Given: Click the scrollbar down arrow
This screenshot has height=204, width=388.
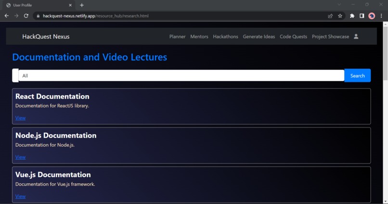Looking at the screenshot, I should pyautogui.click(x=385, y=202).
